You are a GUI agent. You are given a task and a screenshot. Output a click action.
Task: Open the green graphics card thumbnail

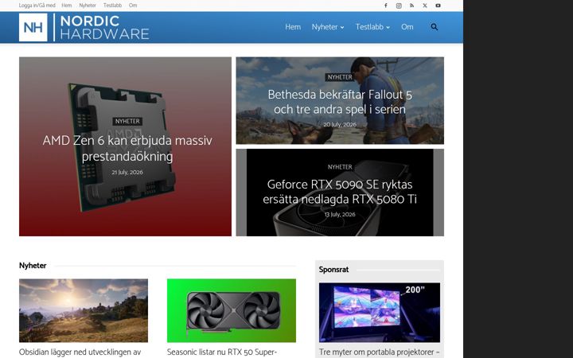click(232, 310)
